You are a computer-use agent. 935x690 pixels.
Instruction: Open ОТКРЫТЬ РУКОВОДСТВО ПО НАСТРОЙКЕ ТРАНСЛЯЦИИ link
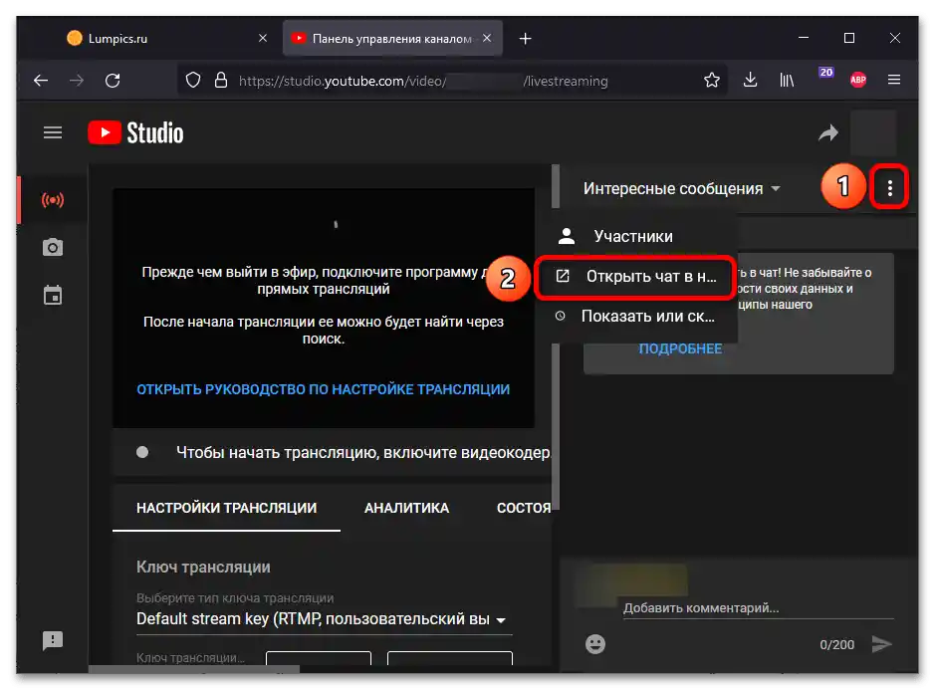click(x=324, y=389)
